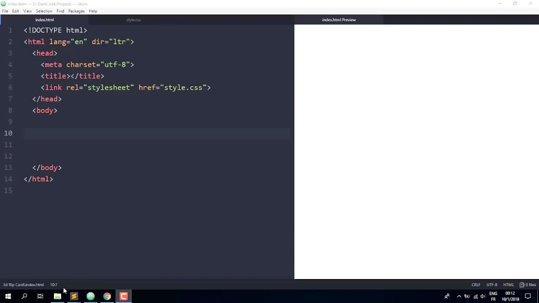Open the notification center icon

(x=528, y=296)
